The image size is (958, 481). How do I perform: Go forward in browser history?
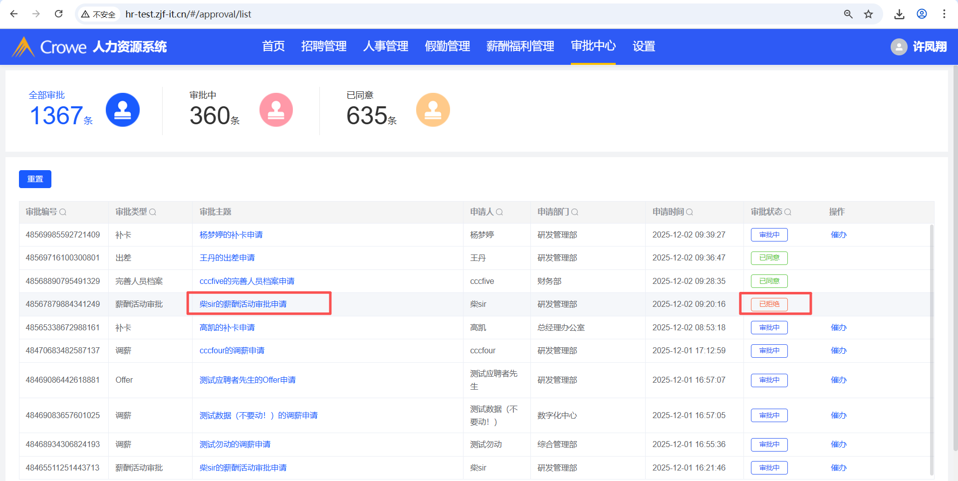36,14
